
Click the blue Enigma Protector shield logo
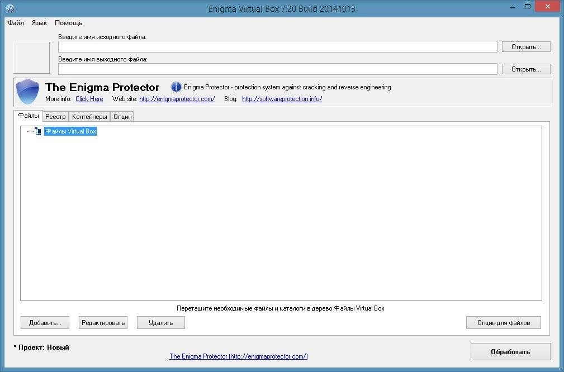click(x=28, y=92)
